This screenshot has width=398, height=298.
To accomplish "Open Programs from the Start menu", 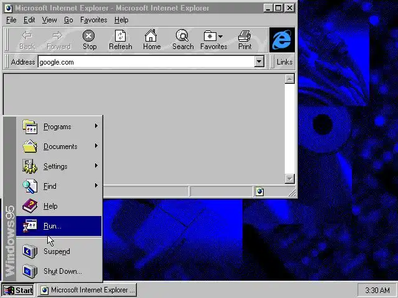I will (59, 127).
